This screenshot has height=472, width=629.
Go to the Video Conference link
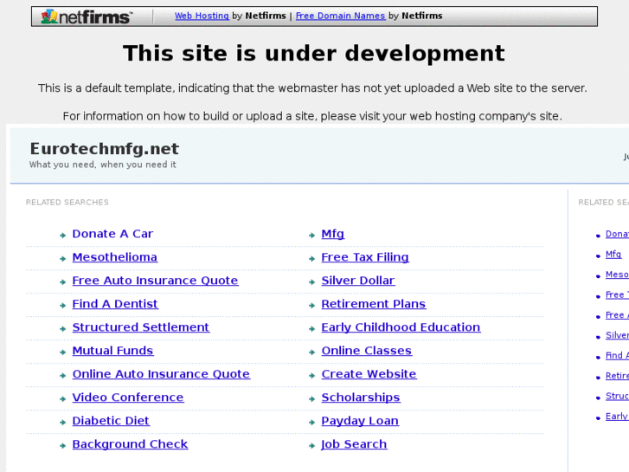pos(128,397)
